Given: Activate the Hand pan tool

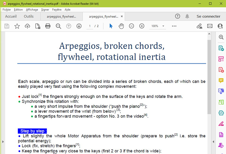Looking at the screenshot, I should (121, 26).
